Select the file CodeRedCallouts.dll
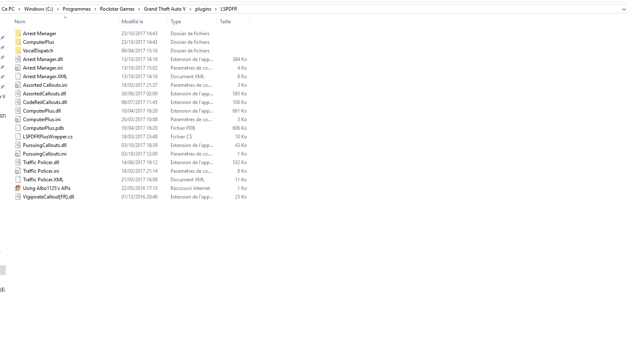 tap(45, 102)
